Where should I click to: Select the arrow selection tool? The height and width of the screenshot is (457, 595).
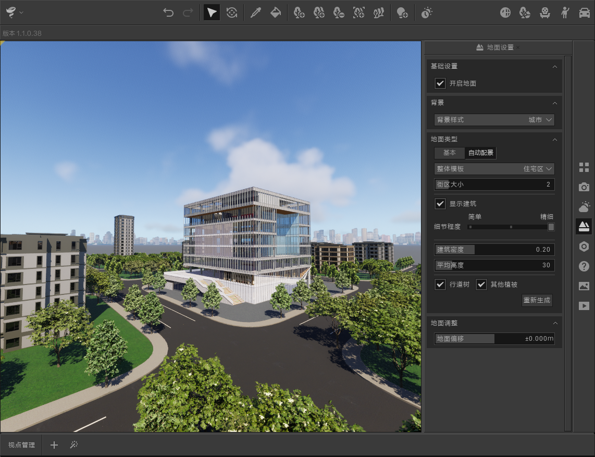[211, 13]
